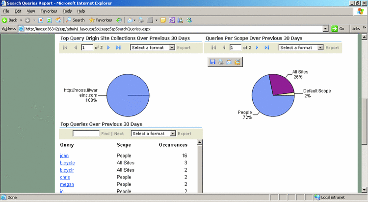Open the Favorites menu
368x202 pixels.
pyautogui.click(x=49, y=11)
